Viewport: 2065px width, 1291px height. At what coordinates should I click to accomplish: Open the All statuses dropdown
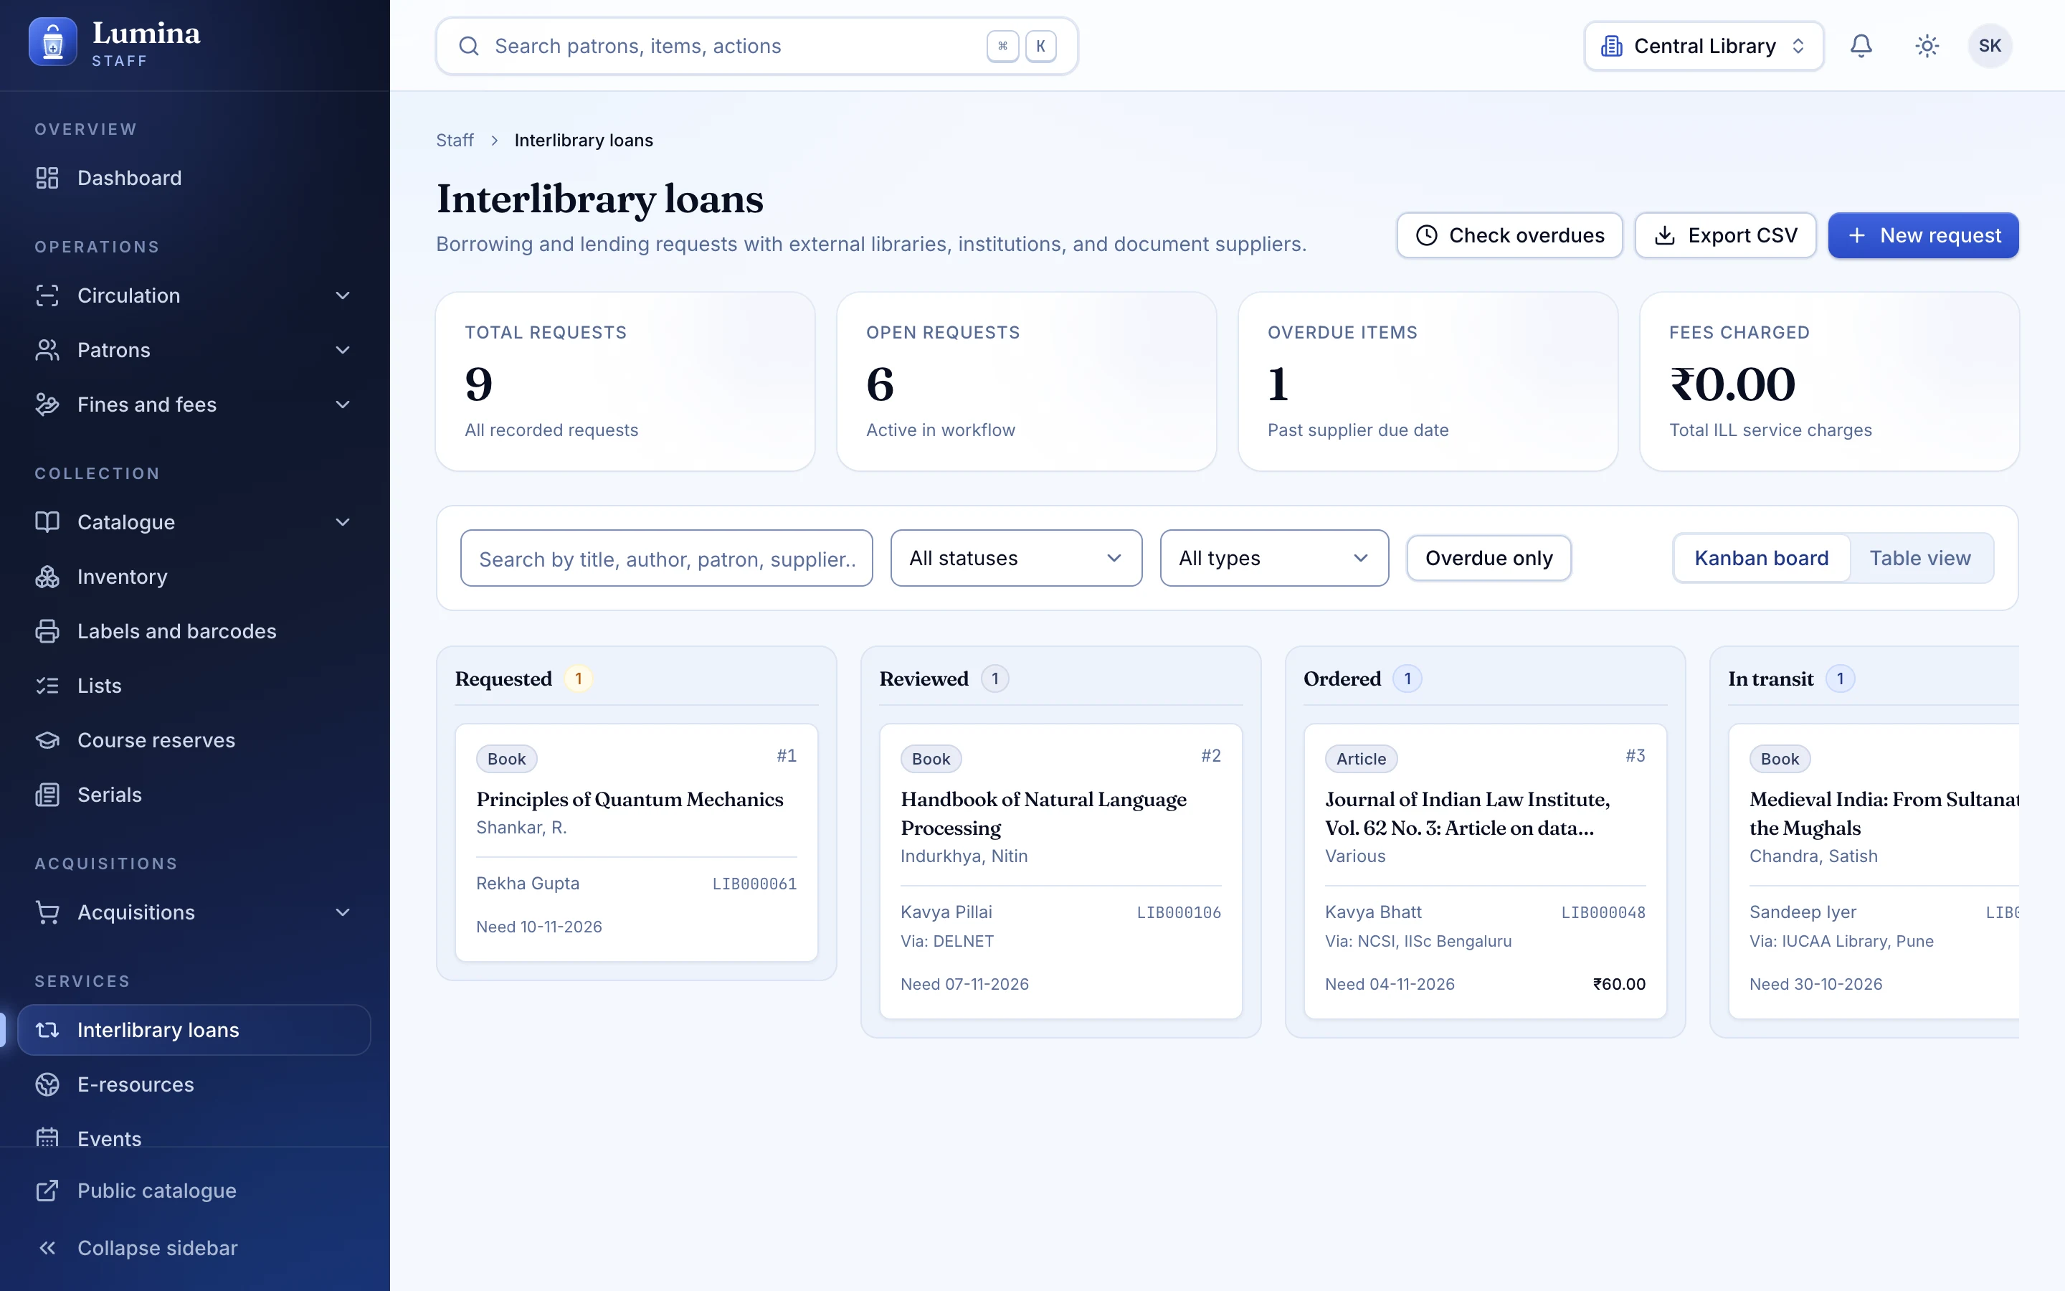[1015, 559]
